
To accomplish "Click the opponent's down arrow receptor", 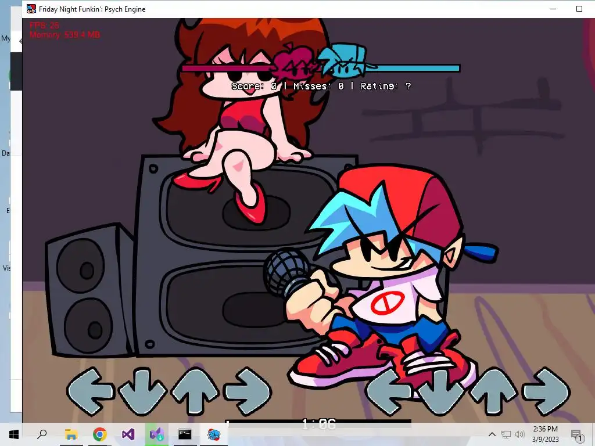I will (x=142, y=391).
